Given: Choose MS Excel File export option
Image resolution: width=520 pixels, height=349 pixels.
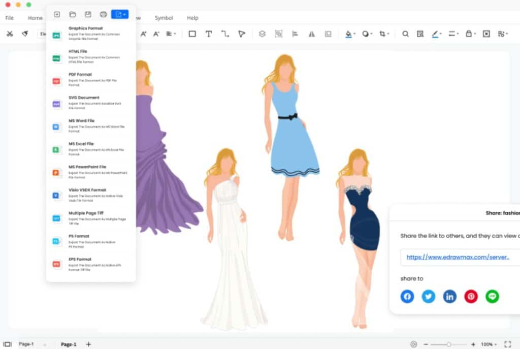Looking at the screenshot, I should tap(90, 149).
